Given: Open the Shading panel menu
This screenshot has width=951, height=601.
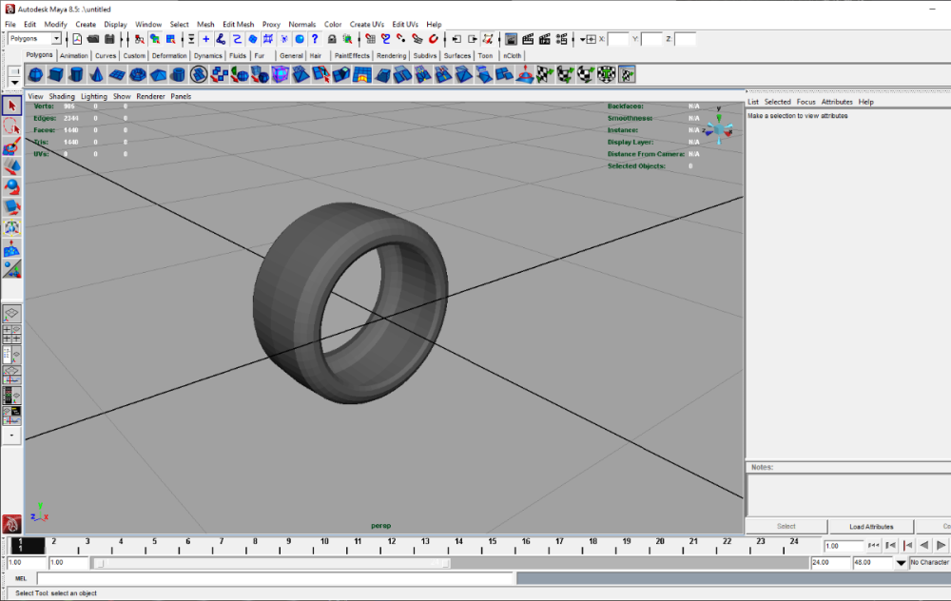Looking at the screenshot, I should point(62,96).
